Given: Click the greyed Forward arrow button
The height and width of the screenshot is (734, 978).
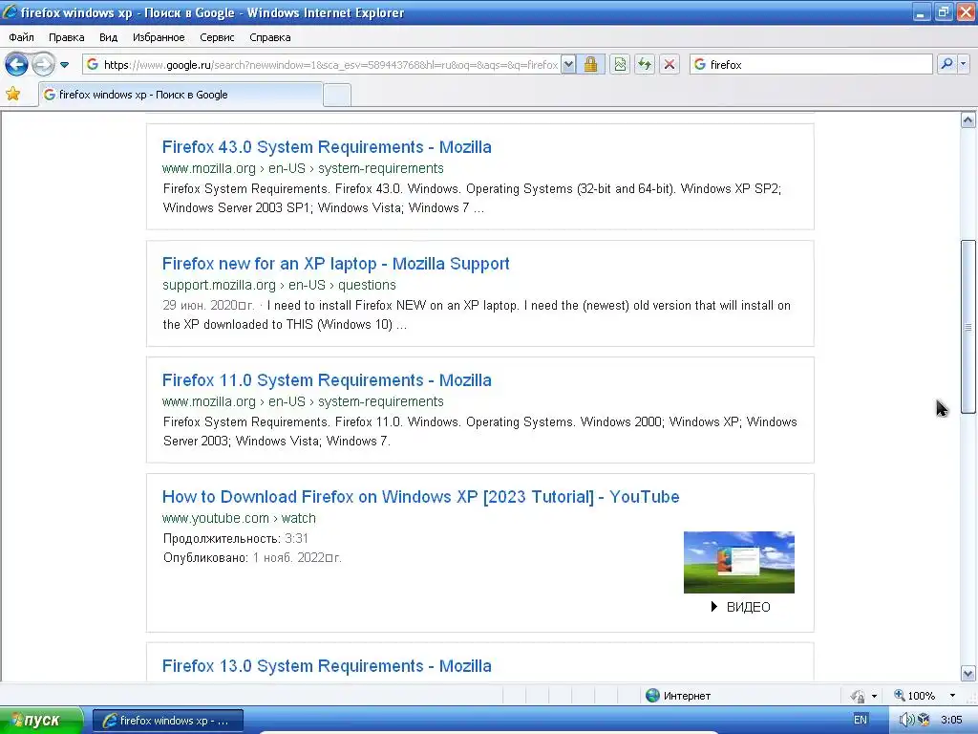Looking at the screenshot, I should point(43,64).
